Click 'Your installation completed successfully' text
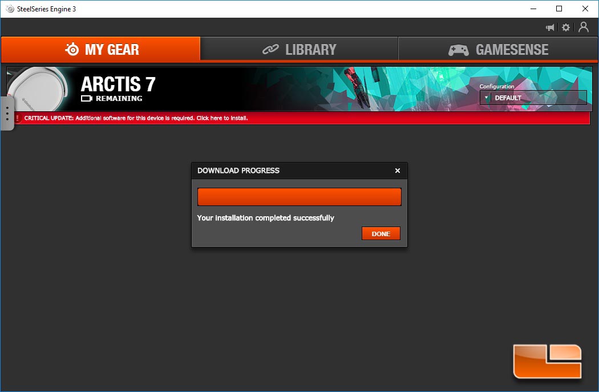 click(x=265, y=218)
